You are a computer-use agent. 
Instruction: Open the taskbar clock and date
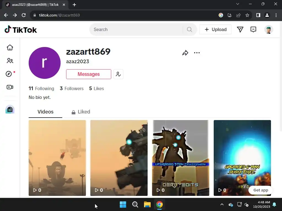pyautogui.click(x=262, y=204)
